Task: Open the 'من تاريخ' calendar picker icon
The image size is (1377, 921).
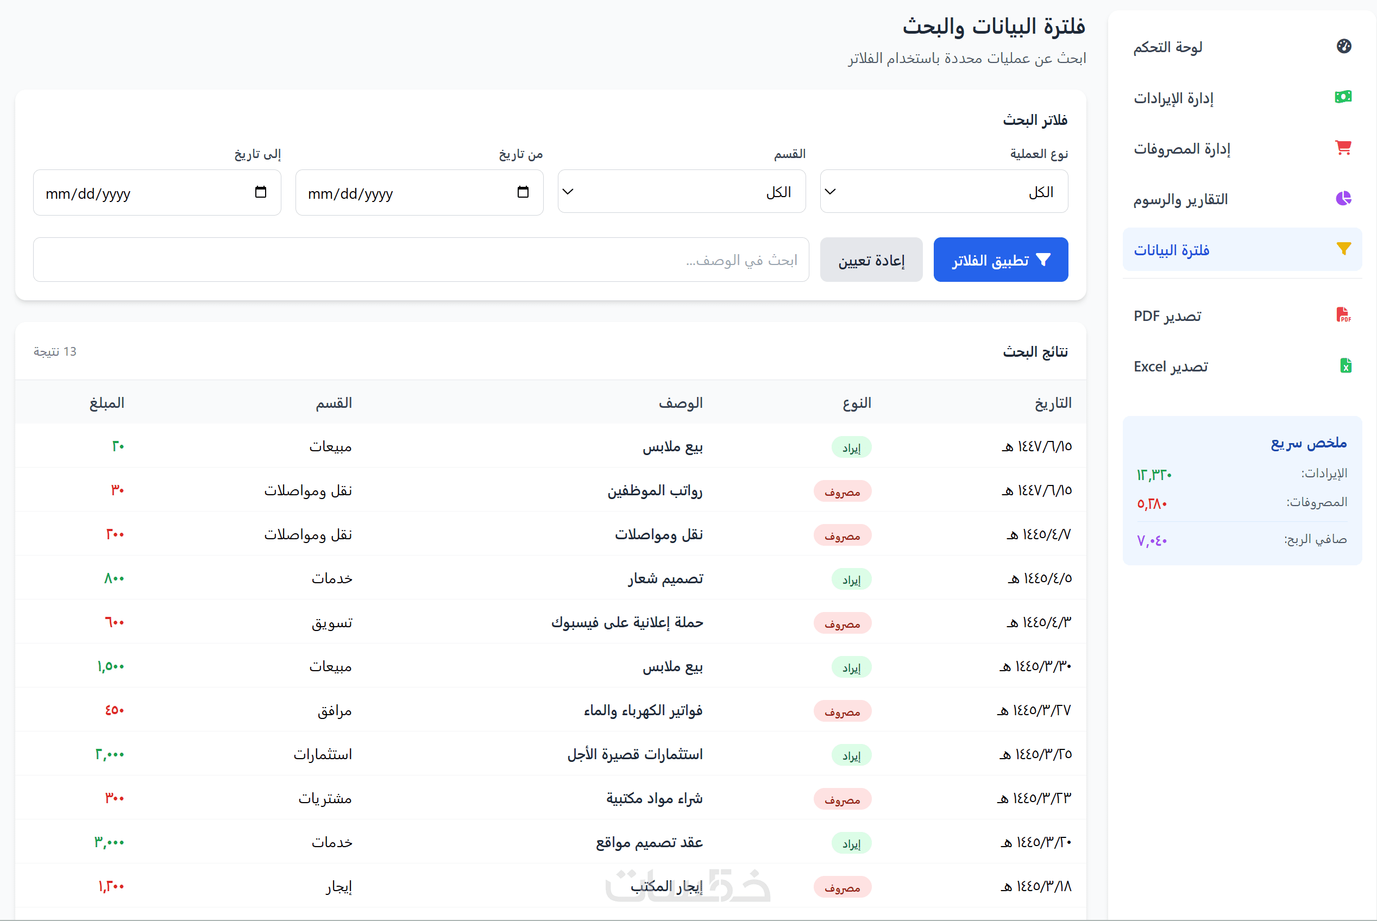Action: click(x=523, y=193)
